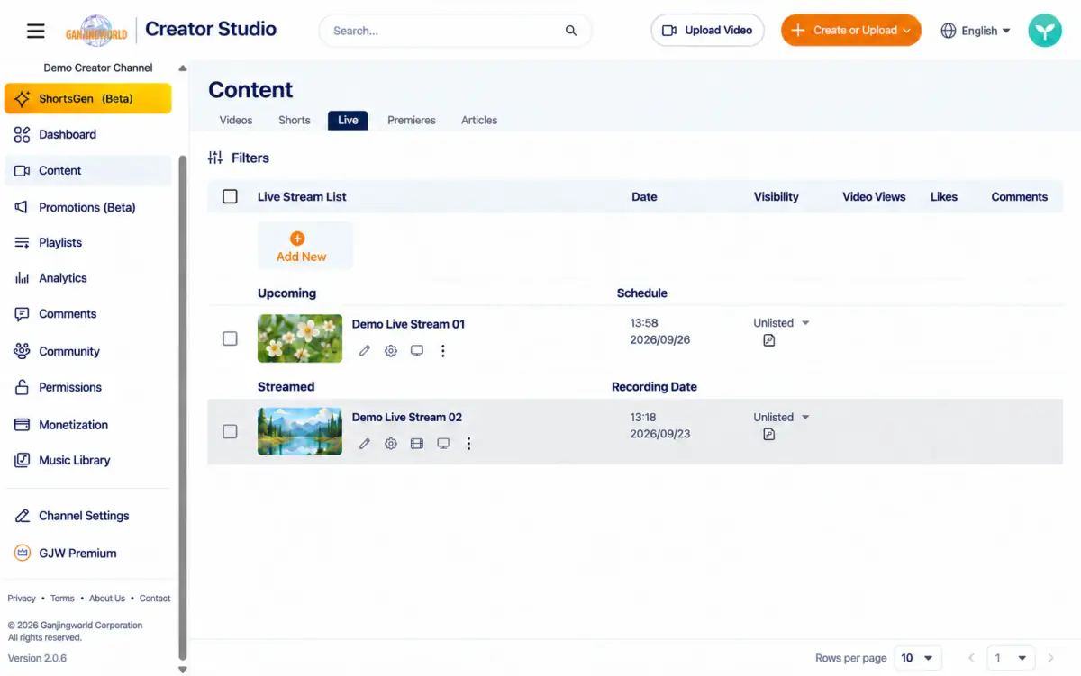
Task: Select the Live tab
Action: click(x=348, y=121)
